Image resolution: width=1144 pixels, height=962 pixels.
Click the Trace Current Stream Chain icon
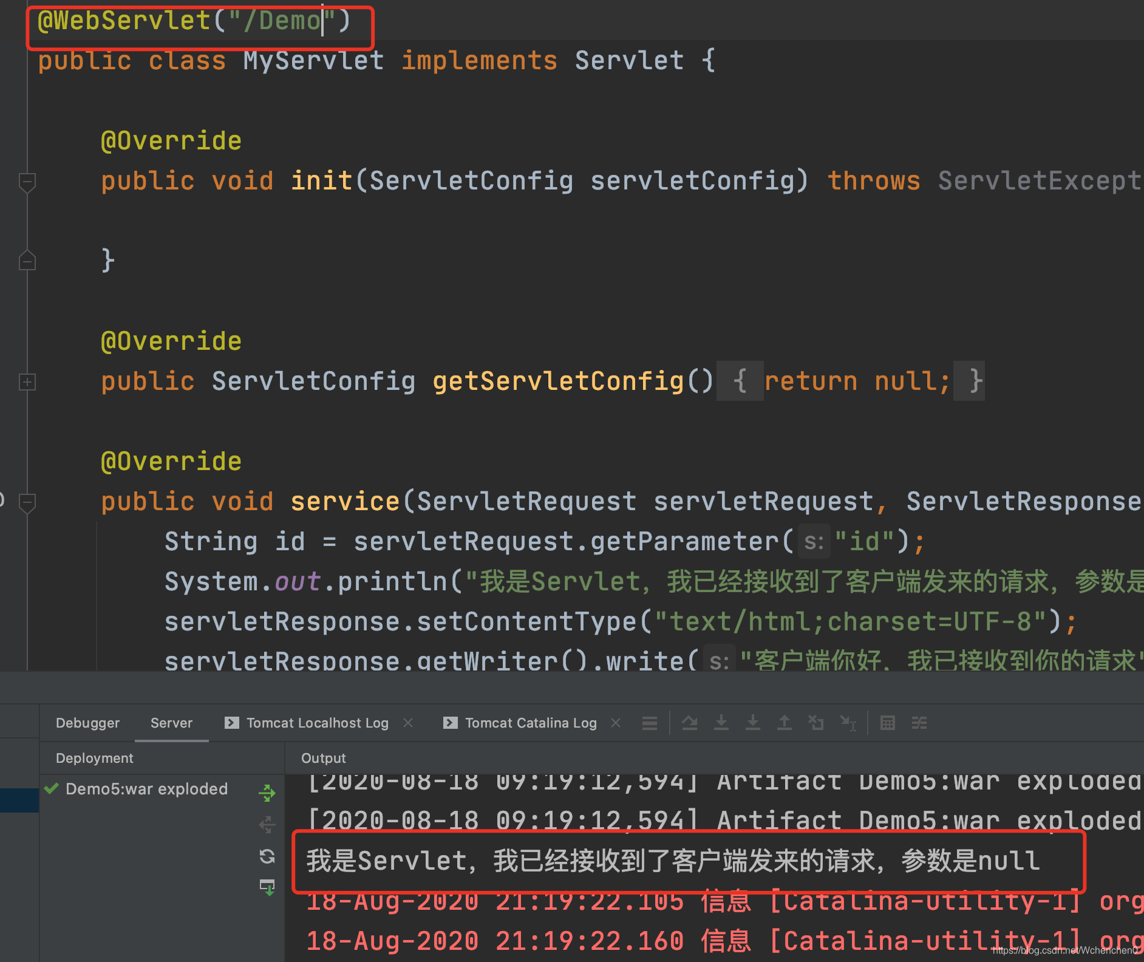point(919,723)
